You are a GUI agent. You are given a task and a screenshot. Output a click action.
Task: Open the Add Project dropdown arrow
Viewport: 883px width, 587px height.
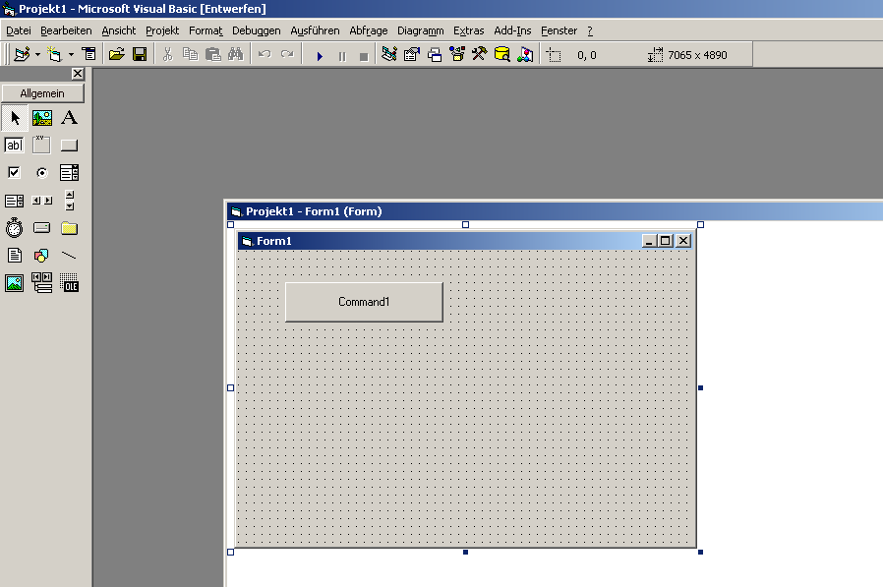click(37, 55)
